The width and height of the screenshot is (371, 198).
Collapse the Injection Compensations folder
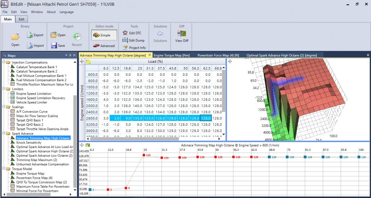coord(4,62)
